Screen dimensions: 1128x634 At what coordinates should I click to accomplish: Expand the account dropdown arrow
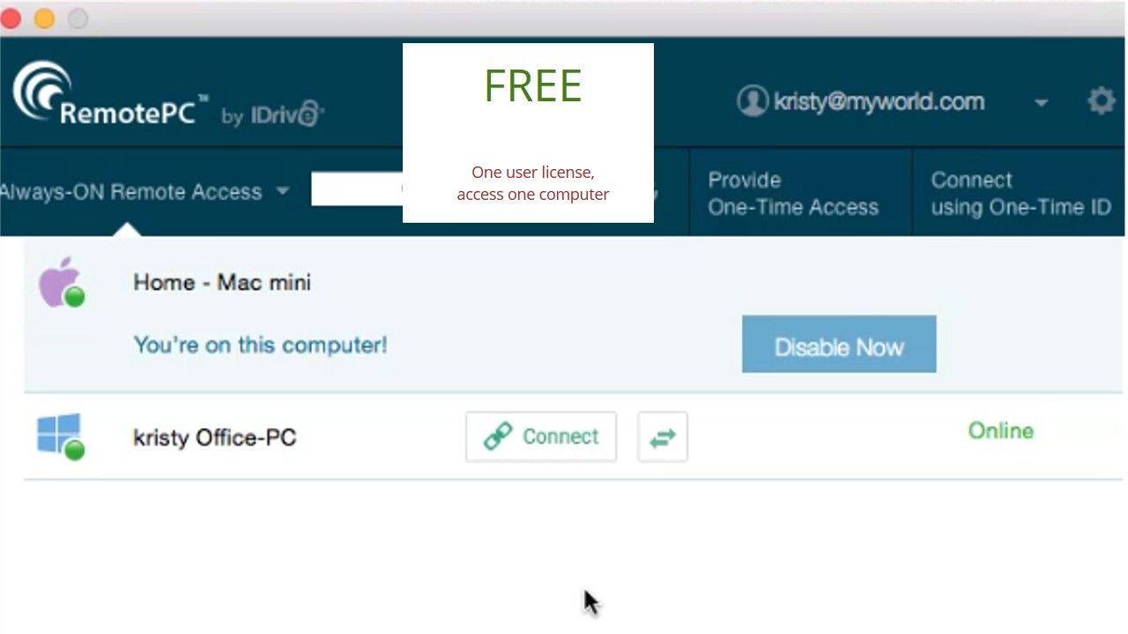point(1041,102)
